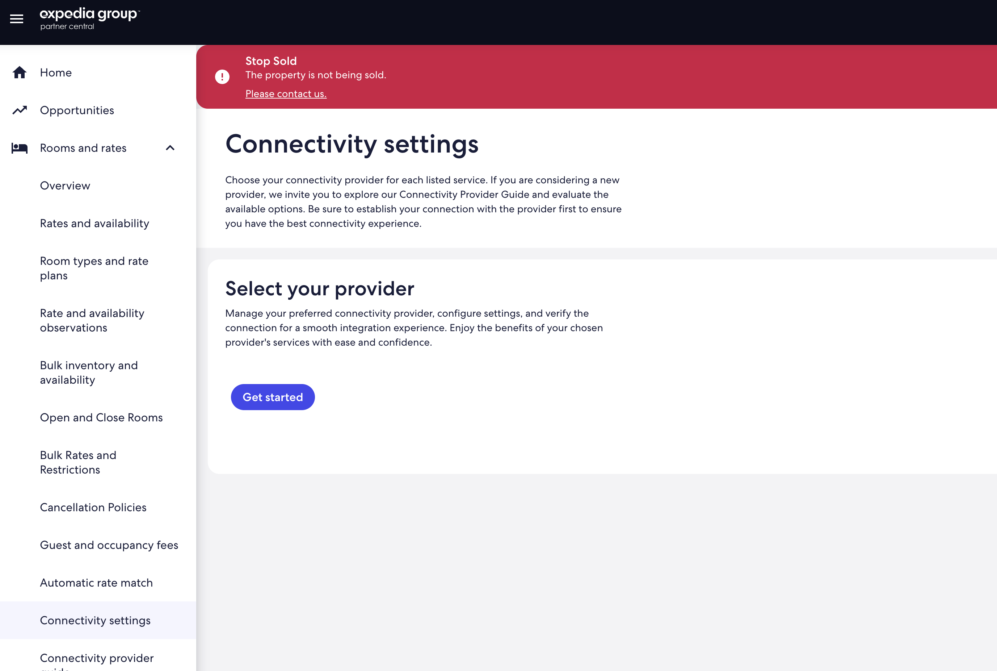Select Automatic rate match in sidebar

point(96,583)
